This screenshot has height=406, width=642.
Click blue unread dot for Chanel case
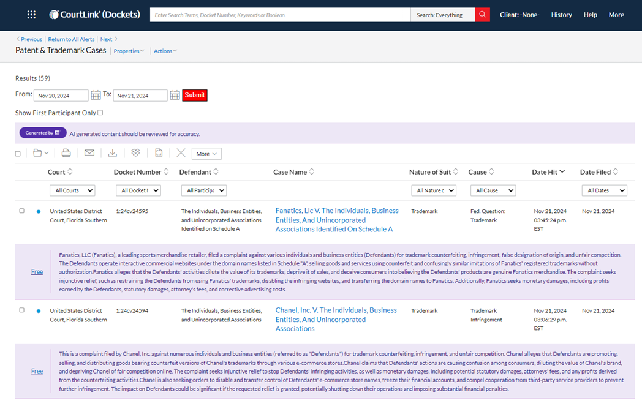[x=39, y=311]
